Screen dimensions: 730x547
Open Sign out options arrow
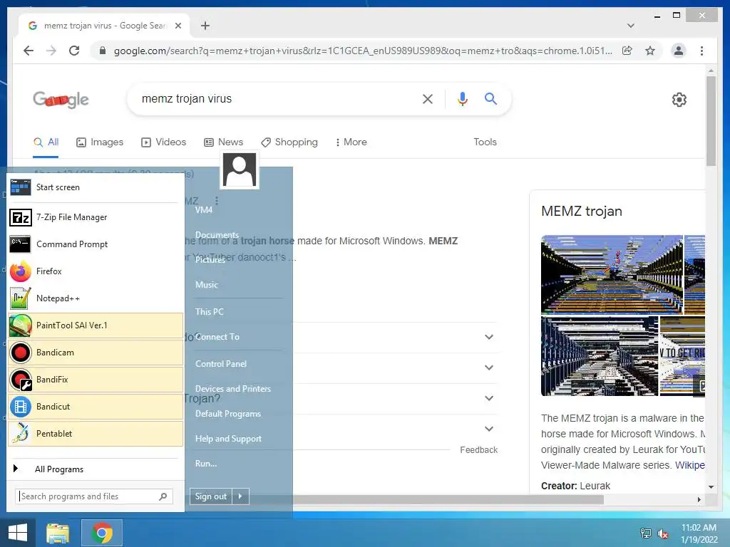pos(240,496)
